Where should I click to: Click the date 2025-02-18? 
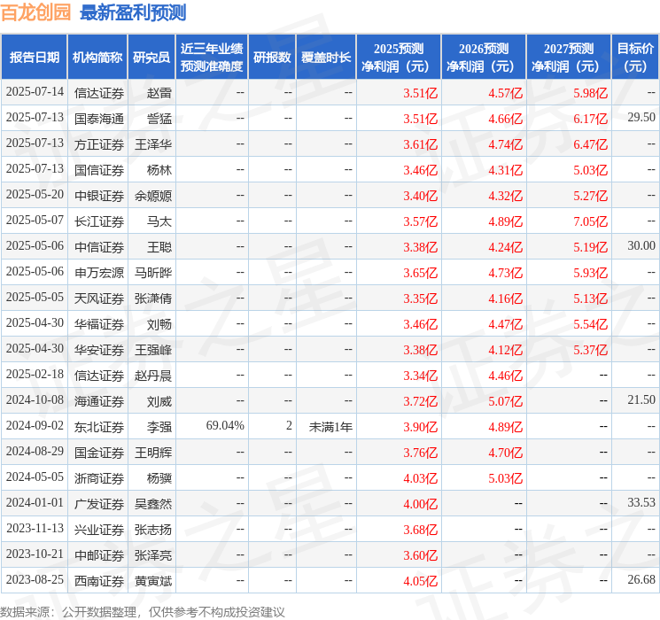[35, 374]
